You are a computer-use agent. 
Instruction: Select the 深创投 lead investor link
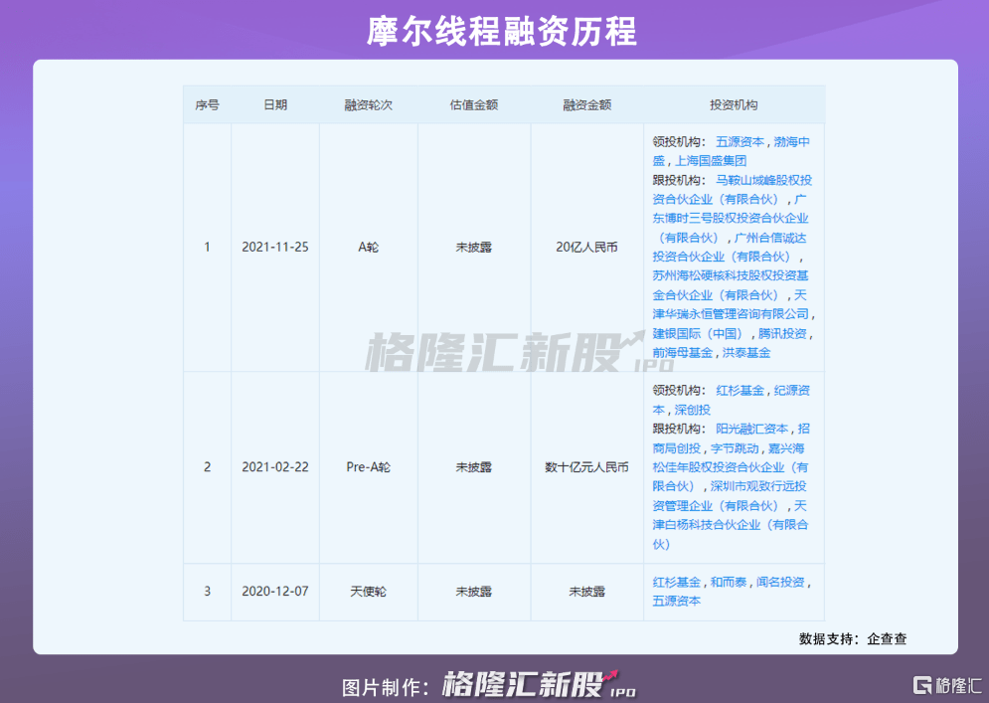pos(693,409)
